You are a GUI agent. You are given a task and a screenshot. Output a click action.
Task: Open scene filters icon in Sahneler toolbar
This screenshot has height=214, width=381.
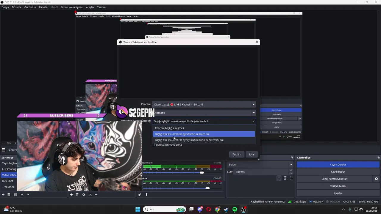pyautogui.click(x=15, y=195)
